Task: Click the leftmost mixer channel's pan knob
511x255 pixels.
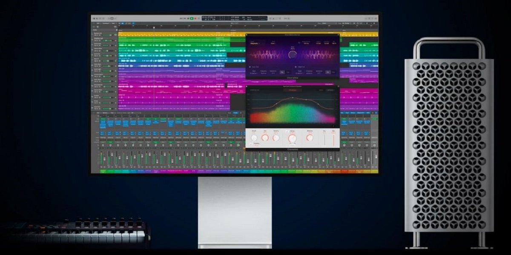Action: [103, 145]
